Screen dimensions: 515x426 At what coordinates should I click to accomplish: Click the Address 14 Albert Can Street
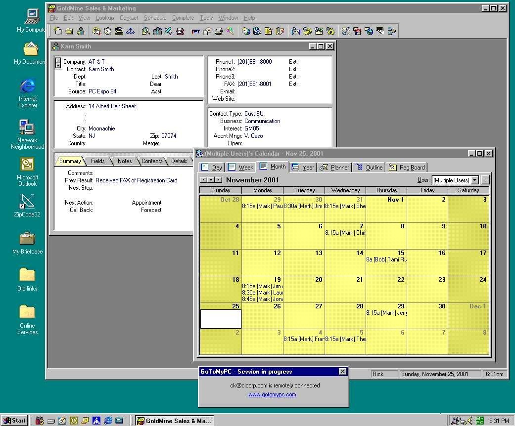click(112, 106)
